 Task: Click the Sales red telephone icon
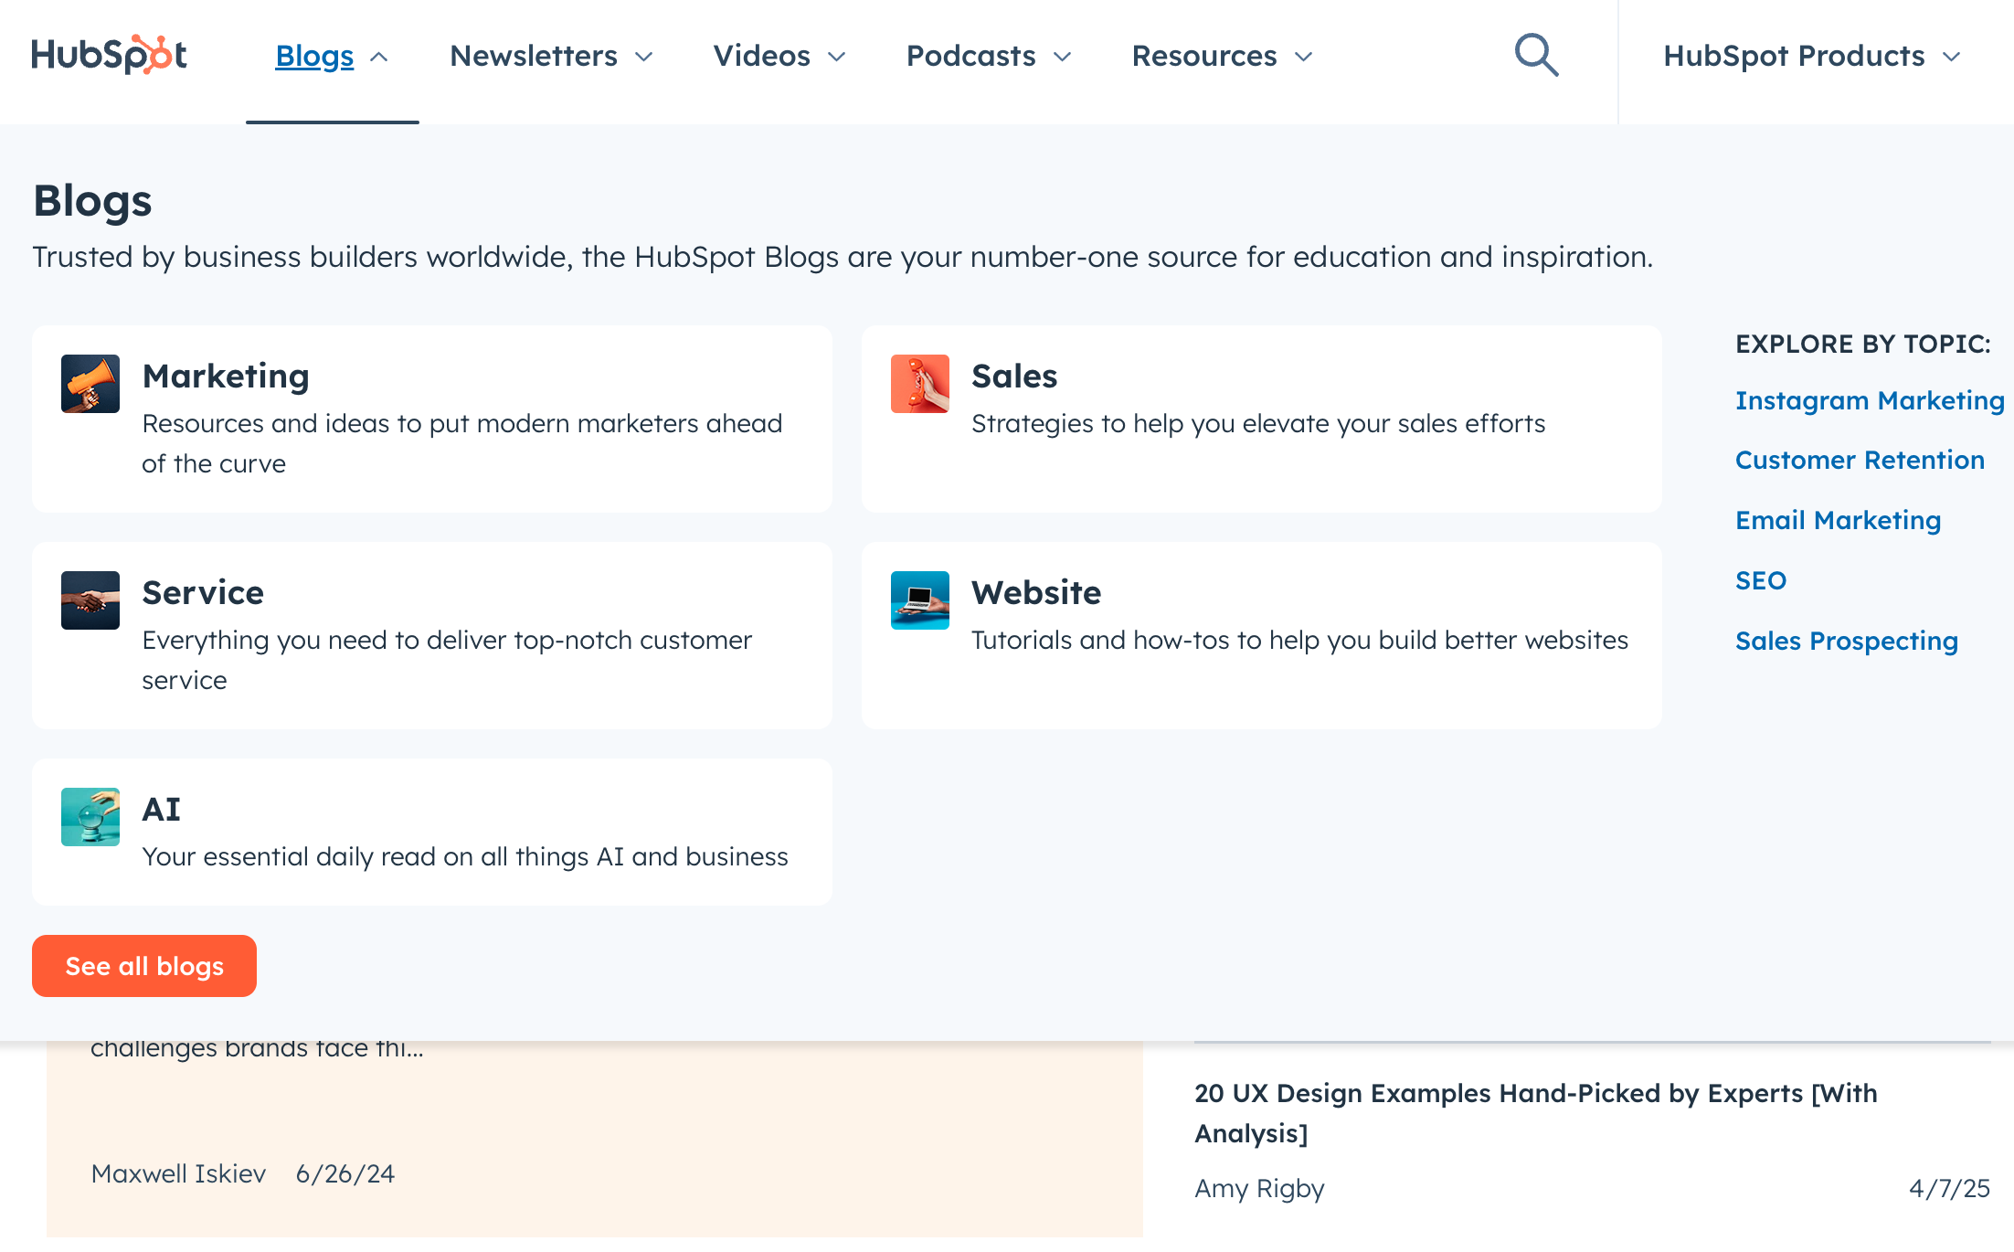coord(919,384)
